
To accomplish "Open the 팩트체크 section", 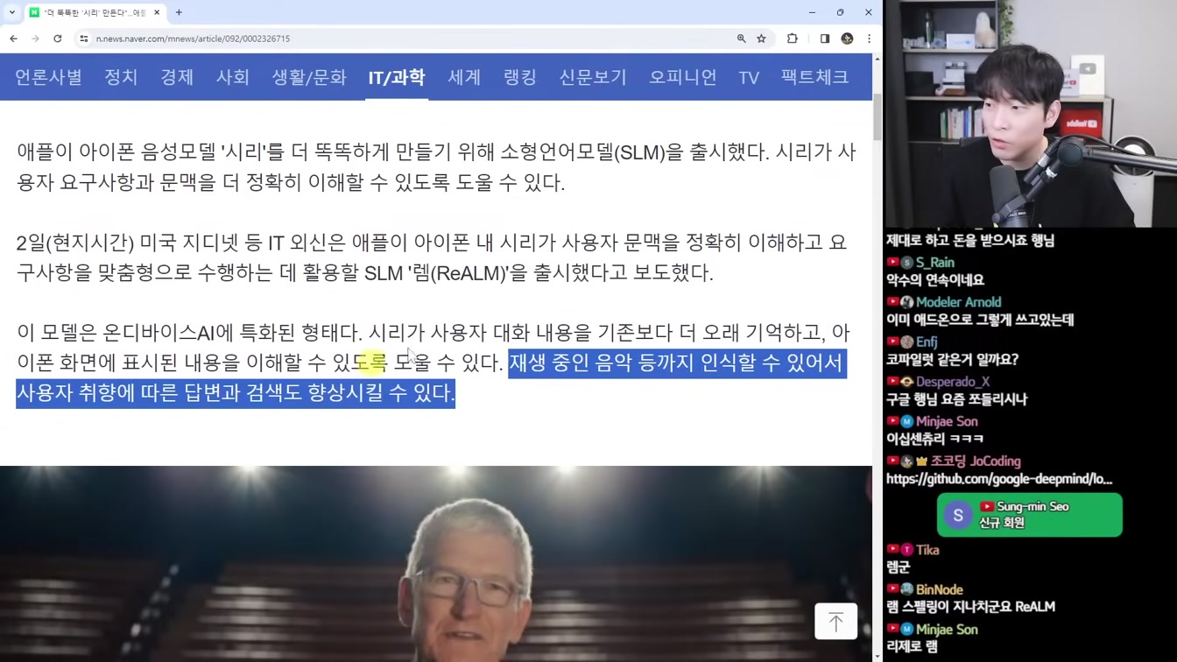I will click(815, 77).
